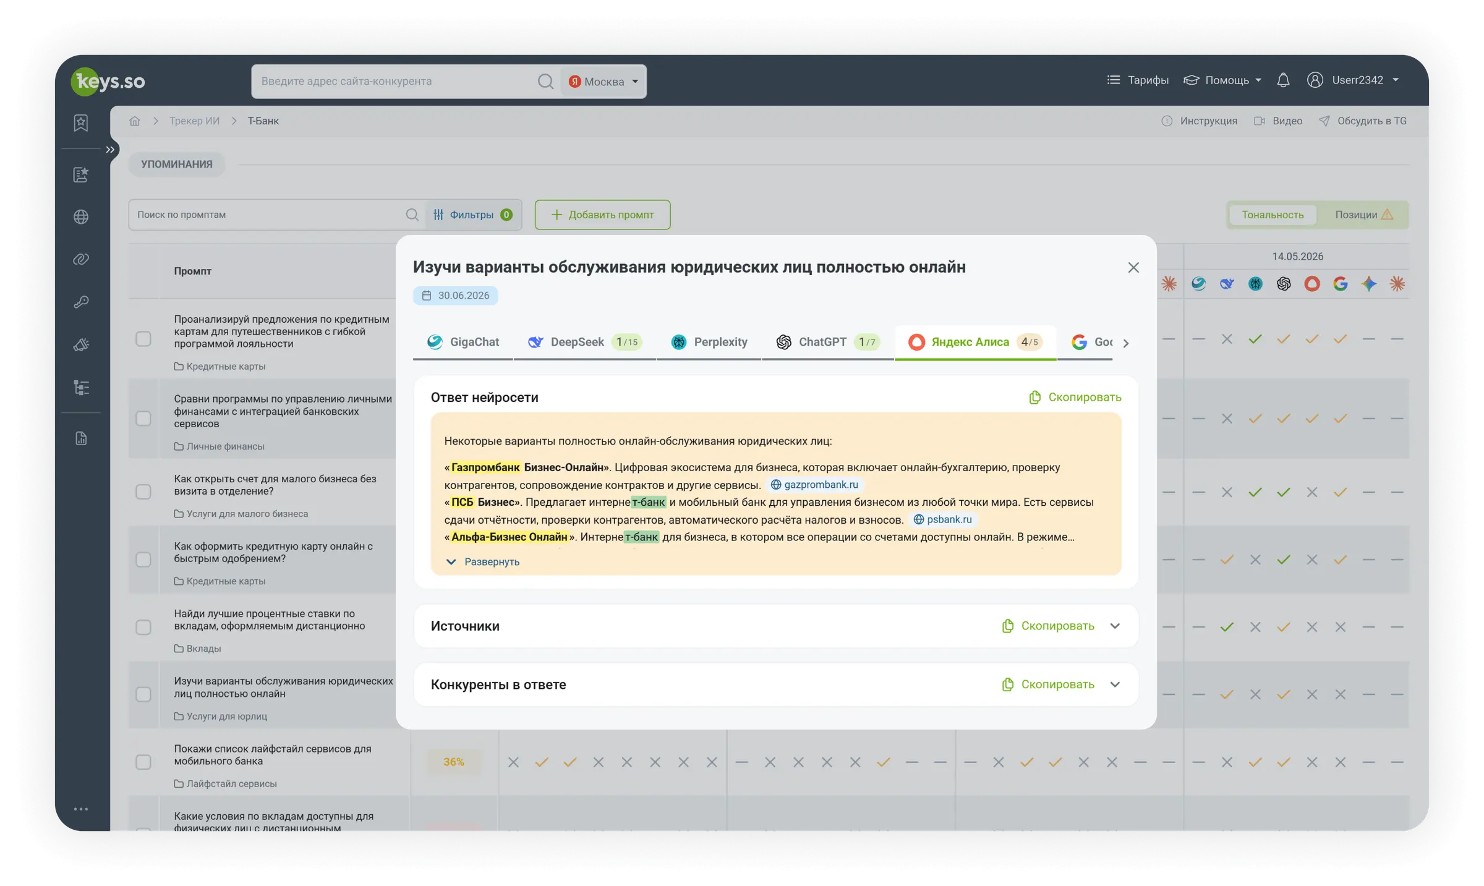Switch to Тональность view
Image resolution: width=1484 pixels, height=886 pixels.
1272,215
